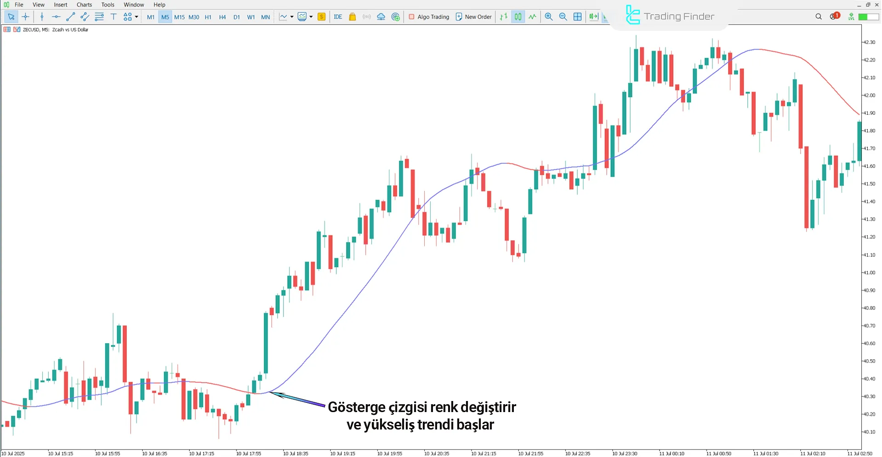Screen dimensions: 882x457
Task: Click the MetaTrader app logo icon
Action: [6, 5]
